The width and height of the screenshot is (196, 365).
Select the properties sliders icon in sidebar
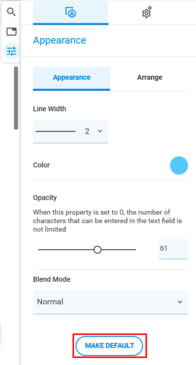pyautogui.click(x=11, y=51)
